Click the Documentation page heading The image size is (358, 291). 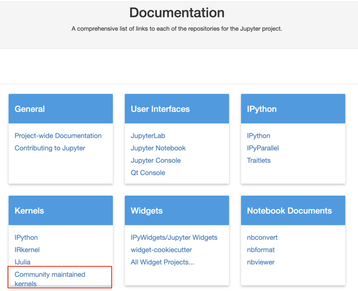[x=177, y=12]
